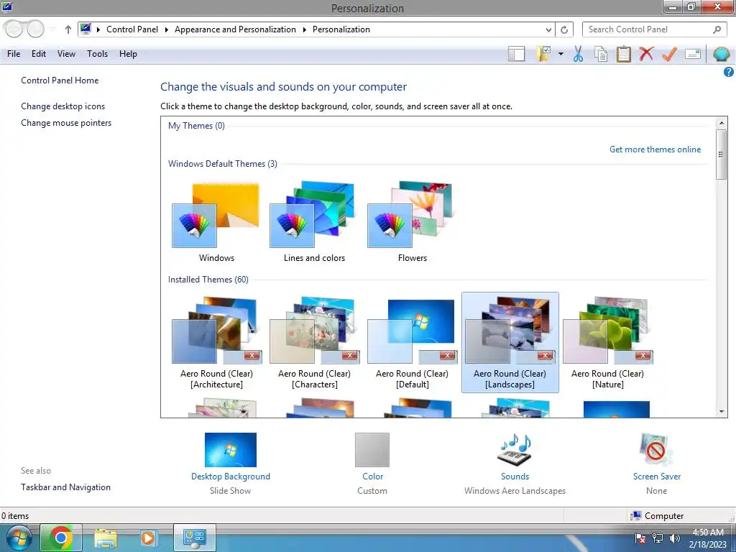
Task: Click the theme list scroll up arrow
Action: [722, 123]
